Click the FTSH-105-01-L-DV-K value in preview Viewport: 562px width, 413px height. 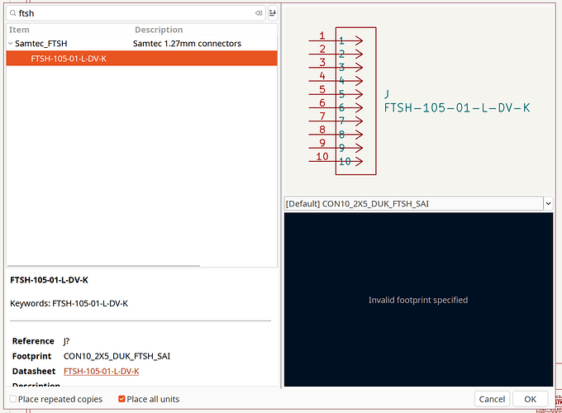[456, 108]
